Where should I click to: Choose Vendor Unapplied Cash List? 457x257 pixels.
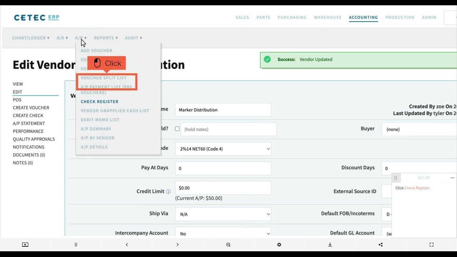tap(115, 111)
